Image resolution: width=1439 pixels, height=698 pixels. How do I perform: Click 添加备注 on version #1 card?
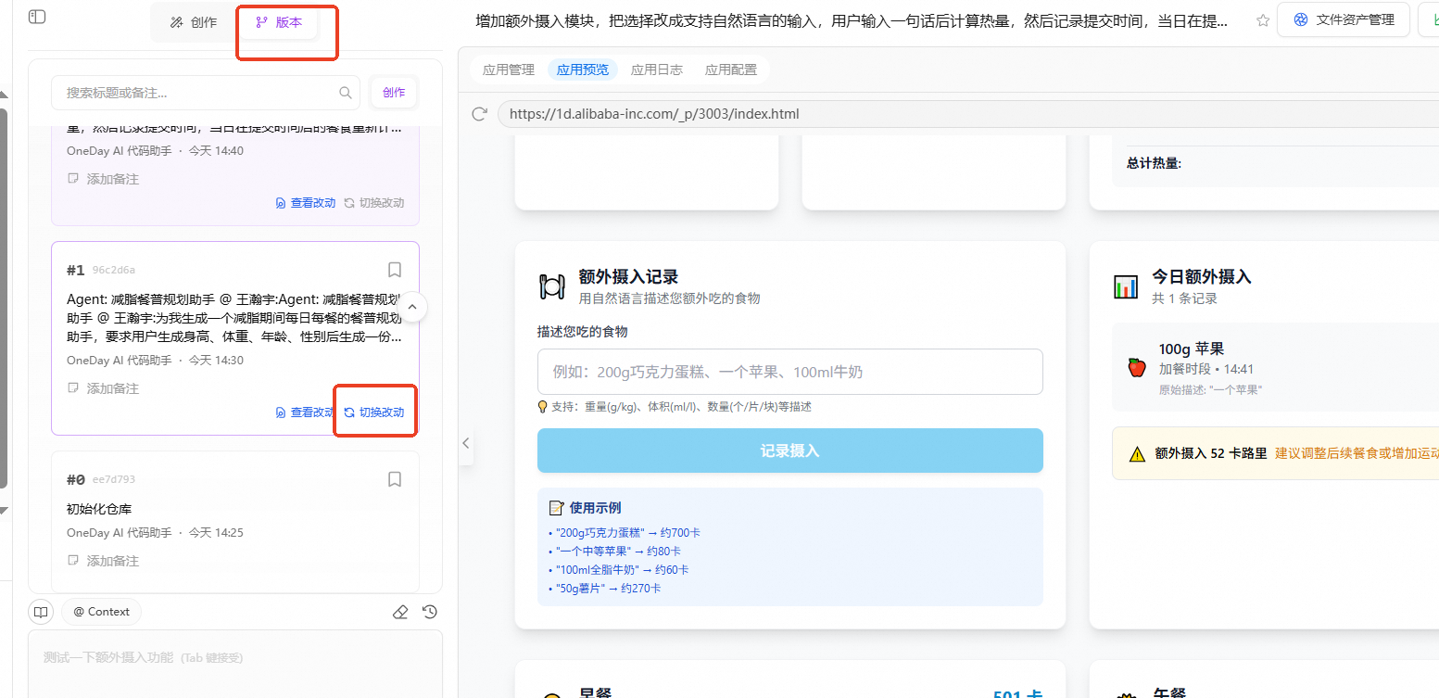pyautogui.click(x=104, y=388)
